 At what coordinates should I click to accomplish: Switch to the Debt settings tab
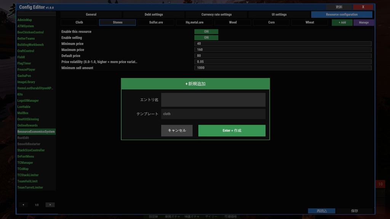[x=153, y=14]
